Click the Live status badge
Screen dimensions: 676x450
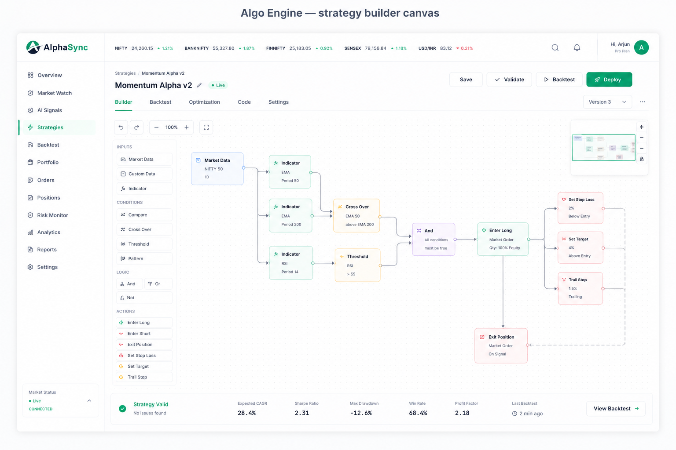click(x=218, y=85)
